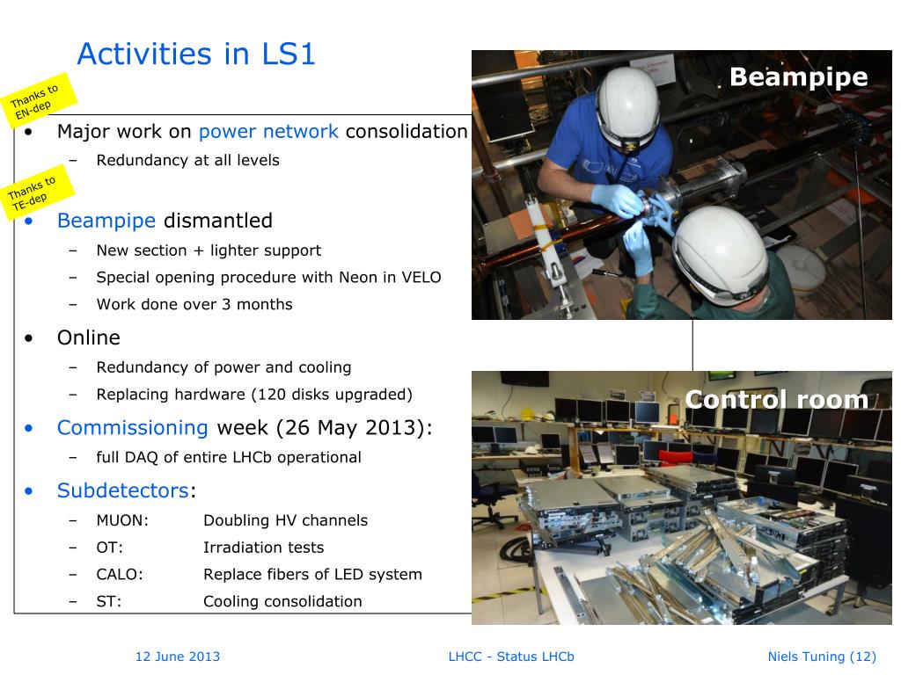Click the 'Online' bullet heading
This screenshot has height=675, width=901.
coord(89,337)
